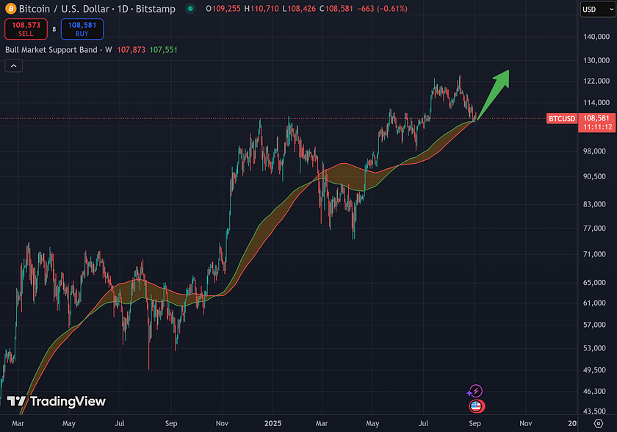Click the 46,300 price axis label
Screen dimensions: 617x432
point(594,391)
